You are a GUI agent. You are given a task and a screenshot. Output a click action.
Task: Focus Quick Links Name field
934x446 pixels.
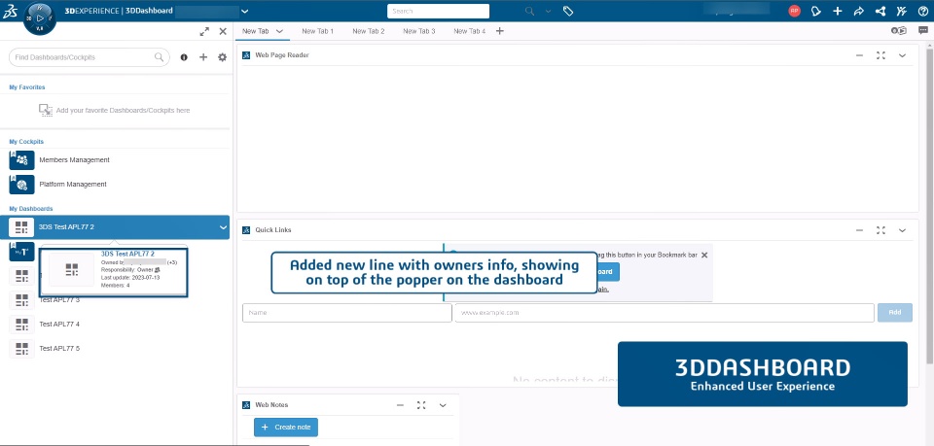pyautogui.click(x=346, y=313)
